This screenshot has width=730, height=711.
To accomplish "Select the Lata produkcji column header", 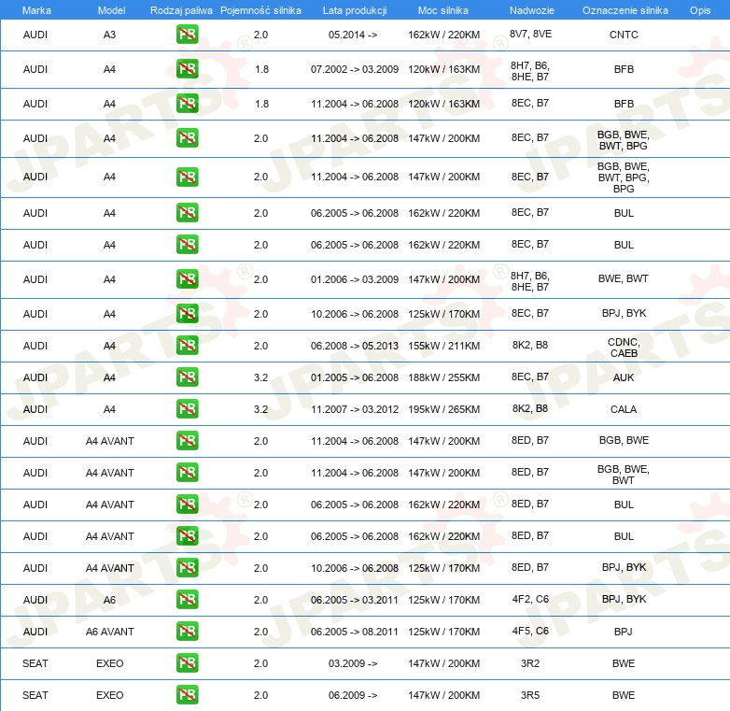I will tap(355, 10).
